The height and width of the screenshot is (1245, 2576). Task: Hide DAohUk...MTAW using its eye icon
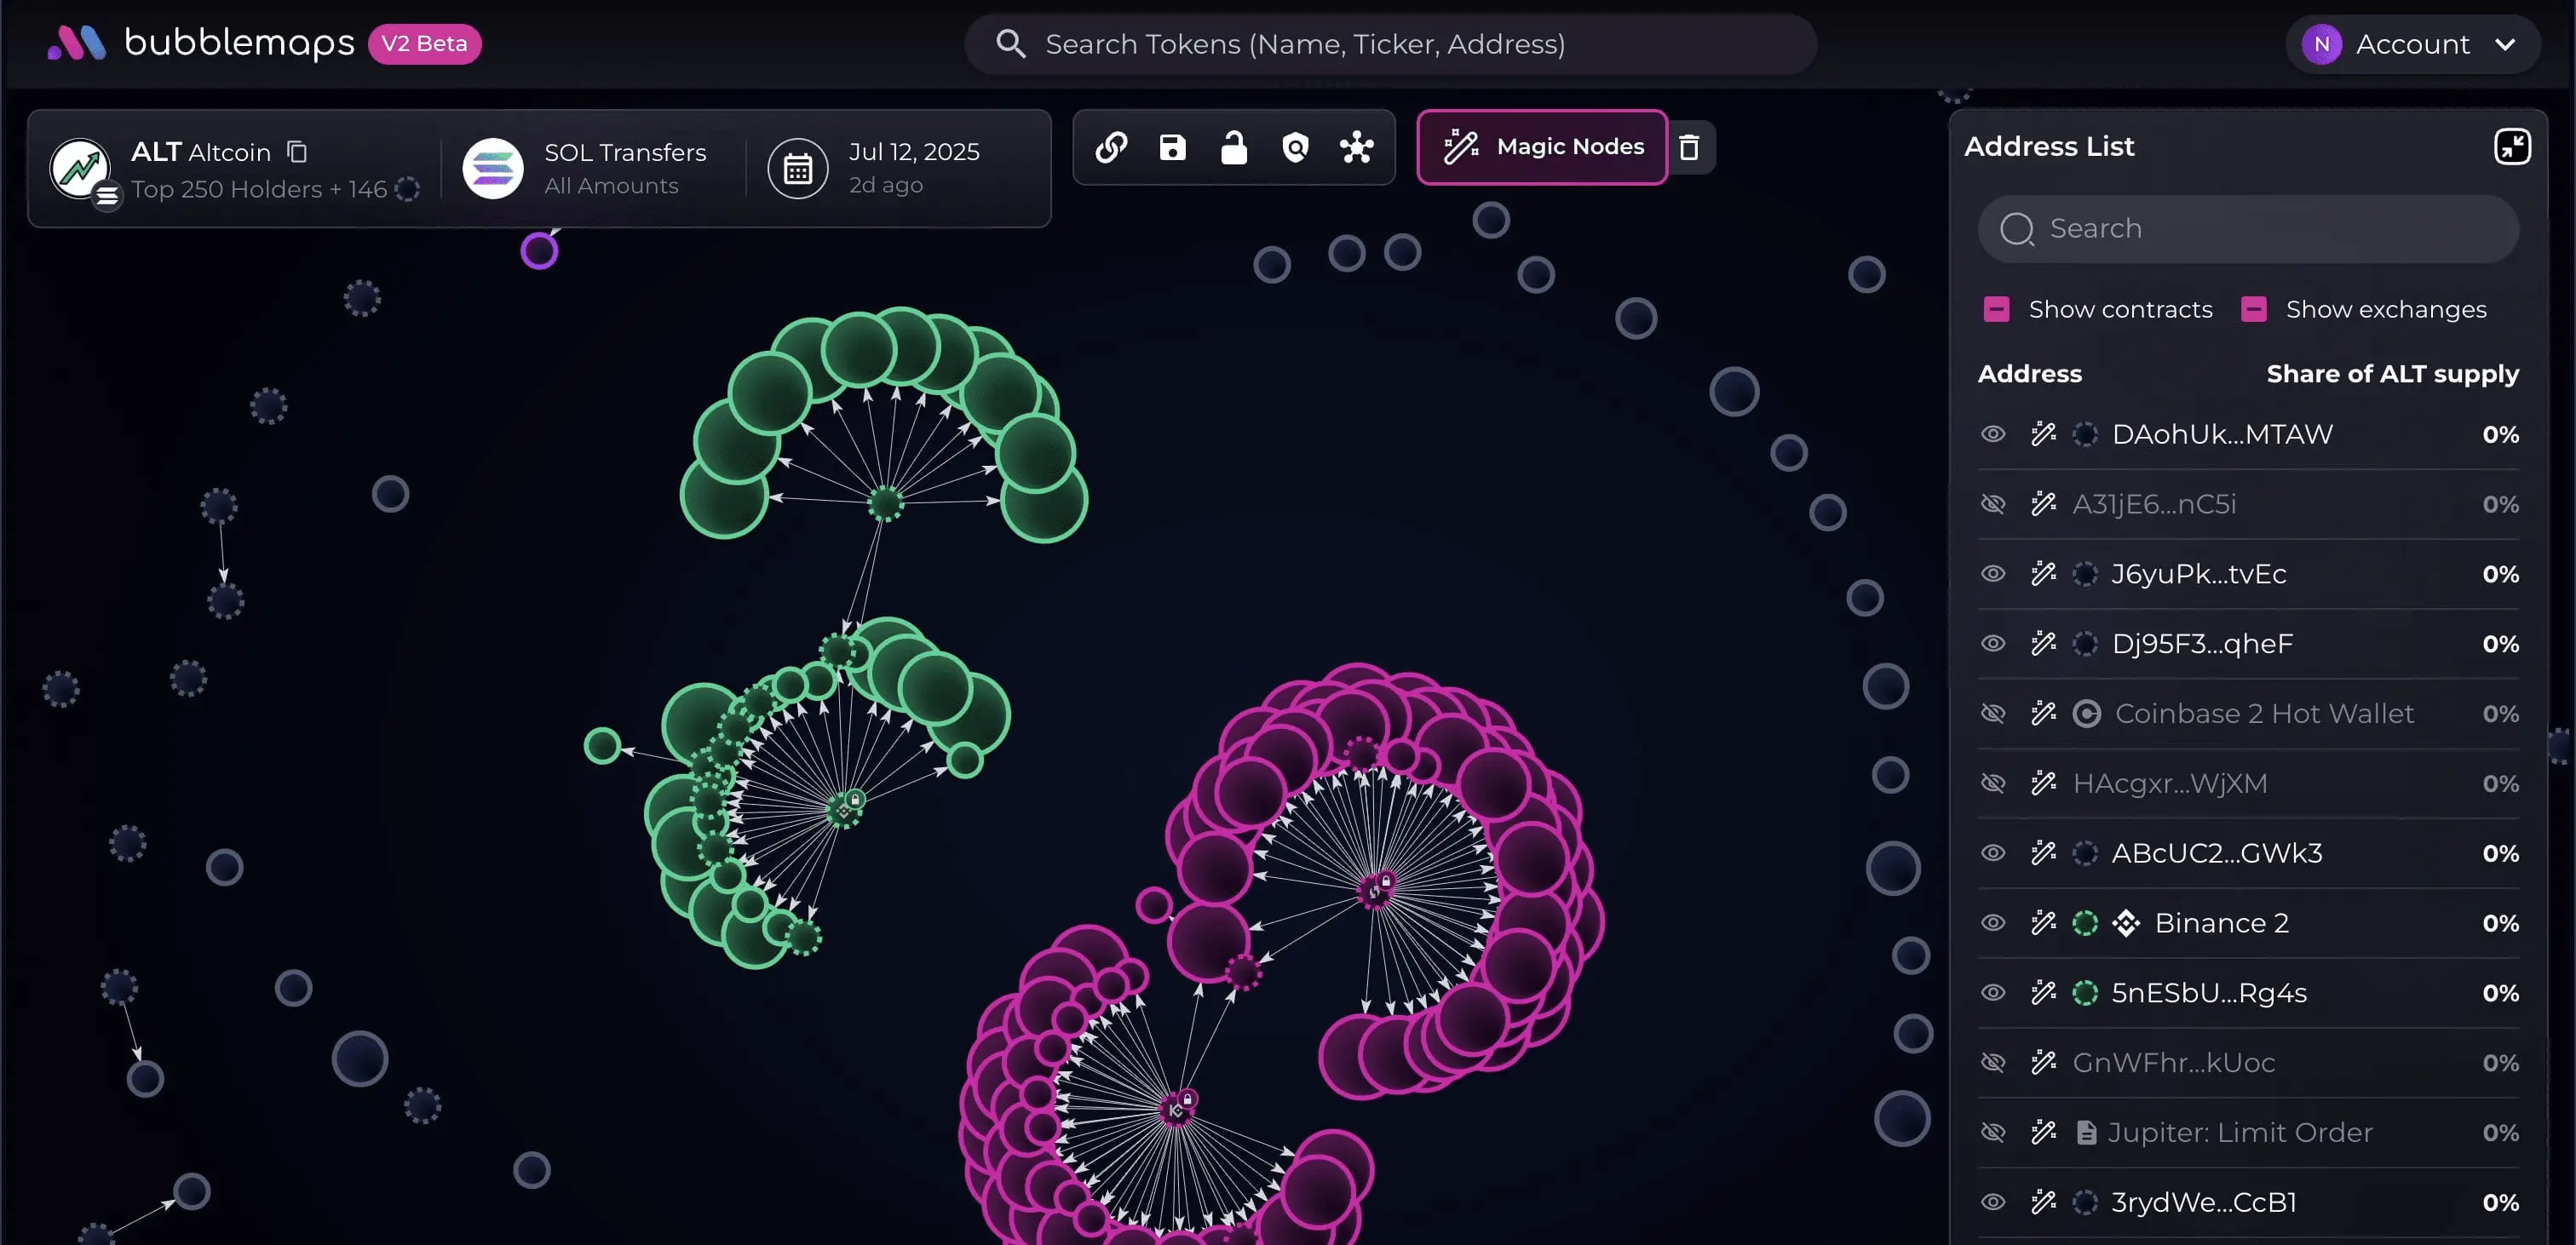pos(1993,434)
